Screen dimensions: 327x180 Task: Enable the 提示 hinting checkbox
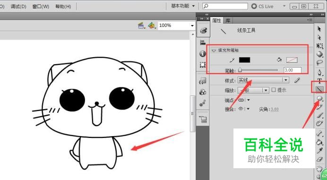[x=274, y=90]
